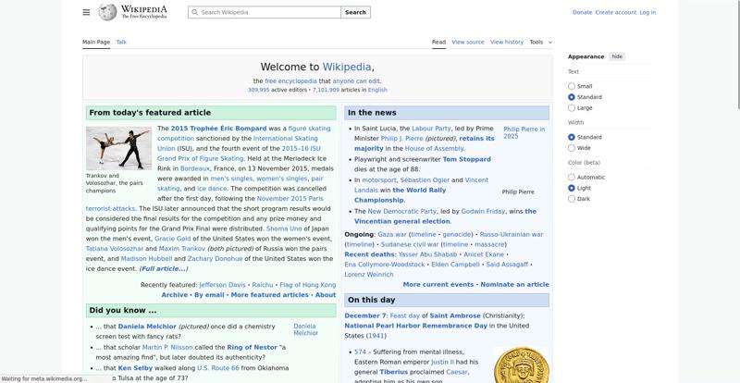Open the Justin II gold coin image
The height and width of the screenshot is (383, 740).
pos(521,365)
